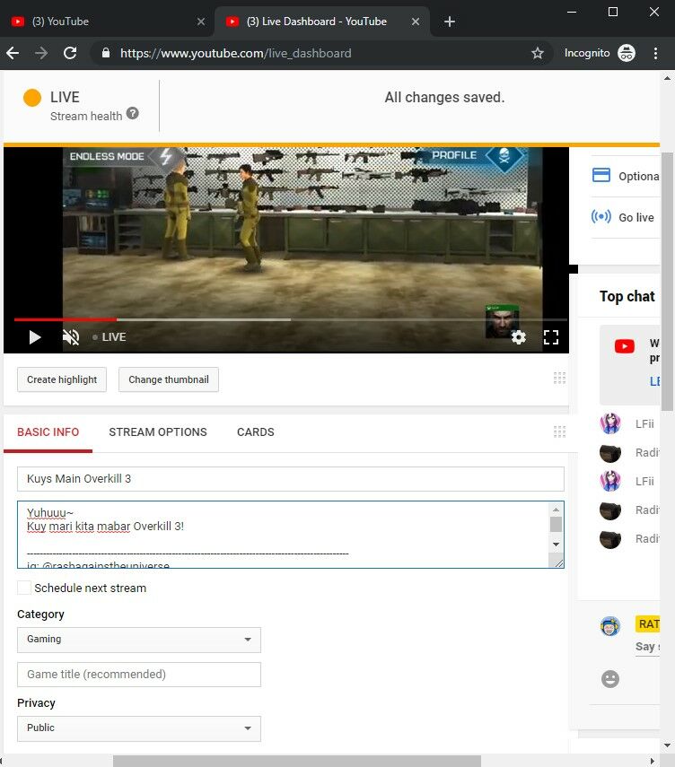Click your own avatar by chat input
675x767 pixels.
pos(609,626)
